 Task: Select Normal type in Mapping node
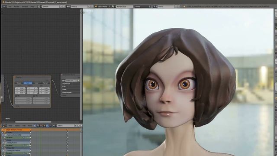[x=45, y=83]
